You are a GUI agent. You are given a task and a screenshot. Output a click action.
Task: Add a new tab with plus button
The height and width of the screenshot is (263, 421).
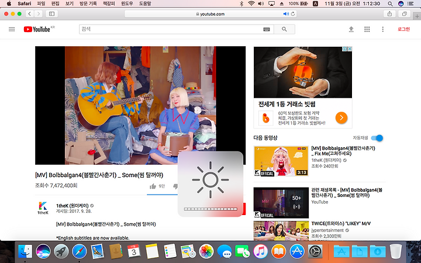(x=417, y=16)
